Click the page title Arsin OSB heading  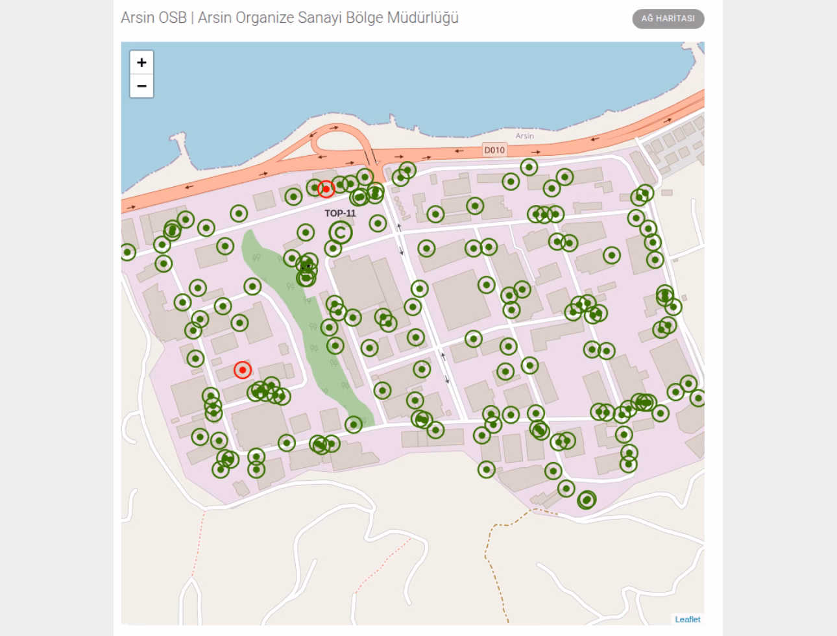point(289,18)
